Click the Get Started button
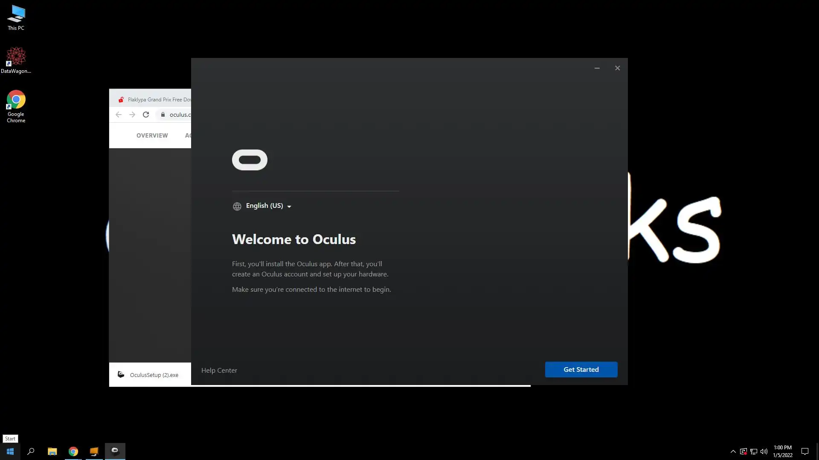Viewport: 819px width, 460px height. click(581, 369)
